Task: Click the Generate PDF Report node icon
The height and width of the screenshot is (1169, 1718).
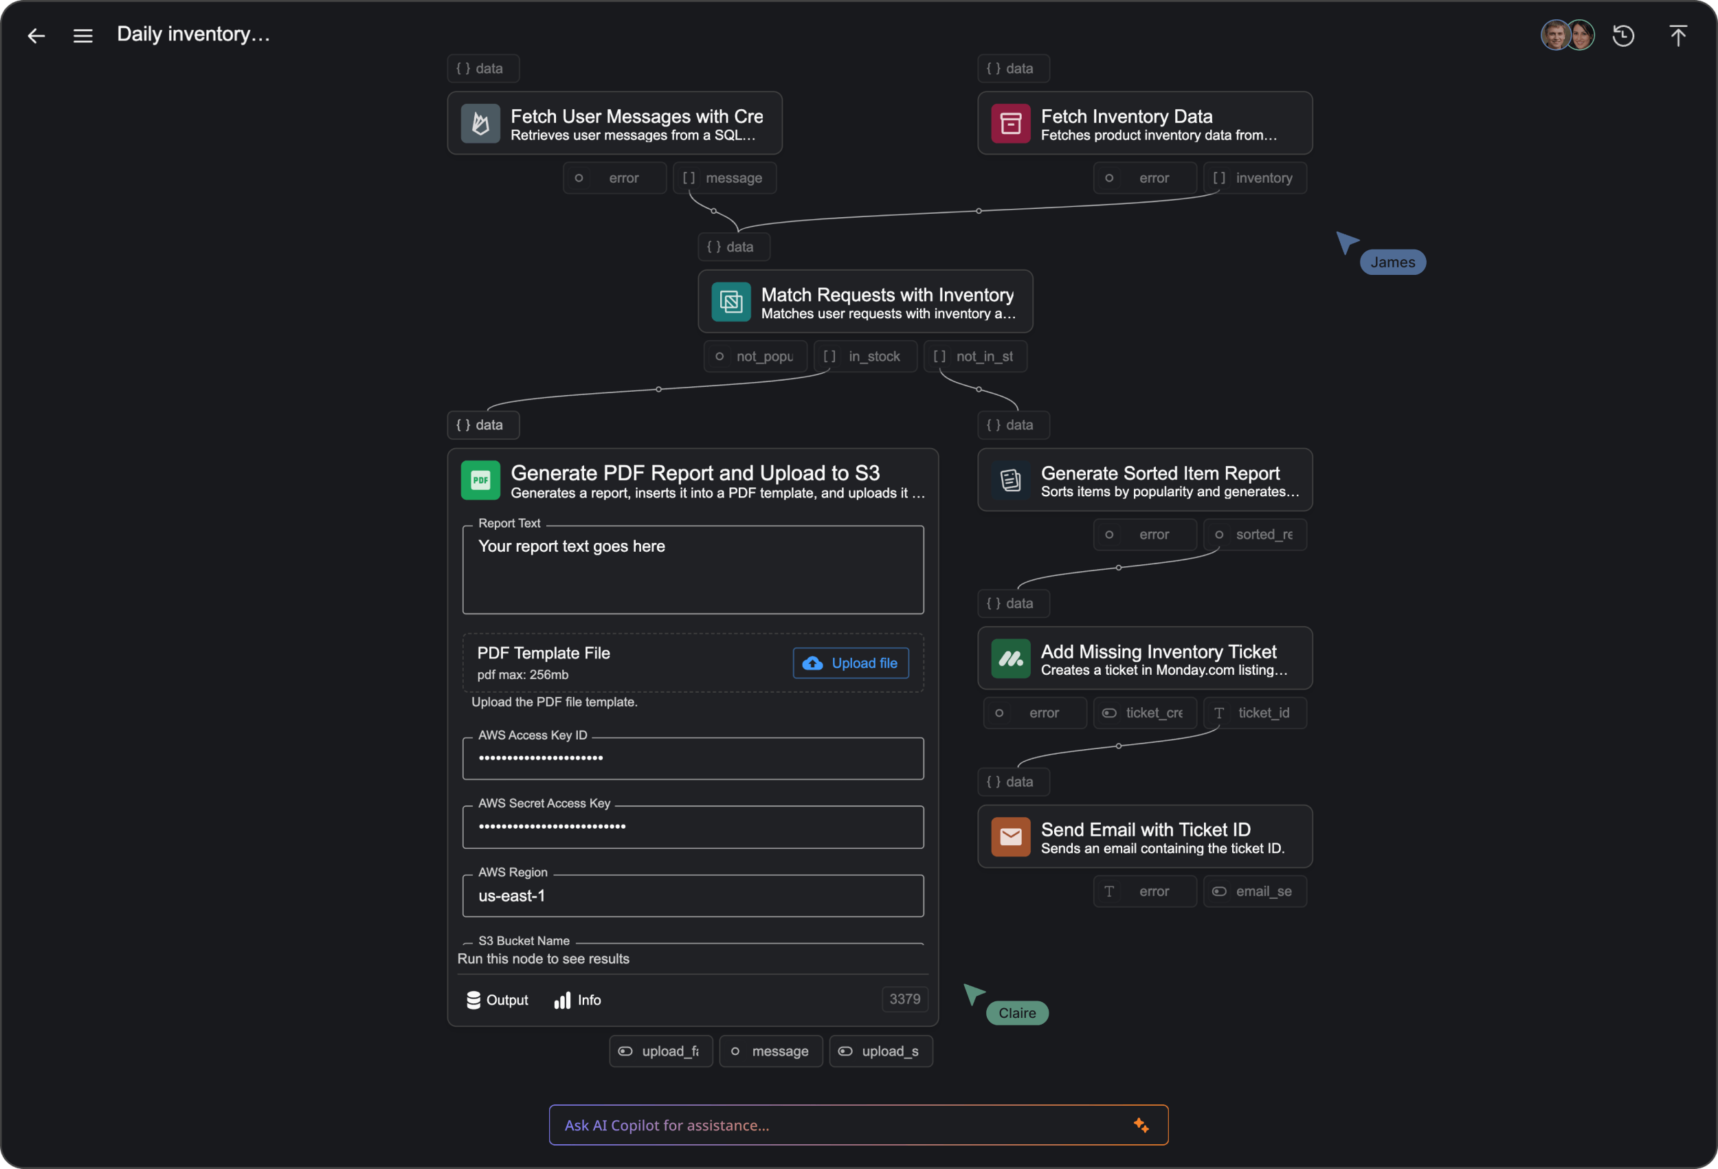Action: click(x=480, y=479)
